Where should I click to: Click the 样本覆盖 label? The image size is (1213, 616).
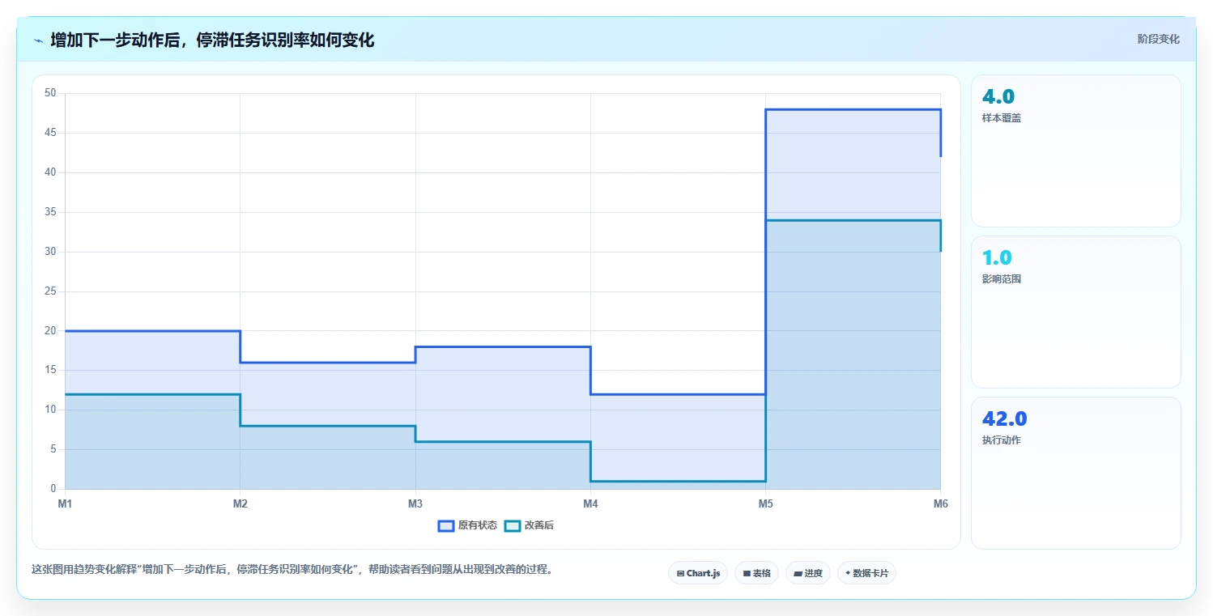click(1002, 118)
